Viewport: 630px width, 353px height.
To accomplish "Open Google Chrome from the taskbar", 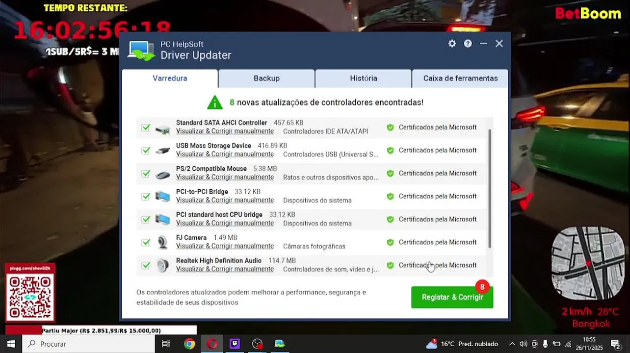I will coord(189,344).
